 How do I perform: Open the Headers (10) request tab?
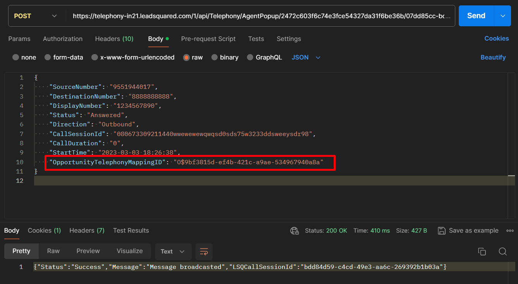click(x=114, y=39)
